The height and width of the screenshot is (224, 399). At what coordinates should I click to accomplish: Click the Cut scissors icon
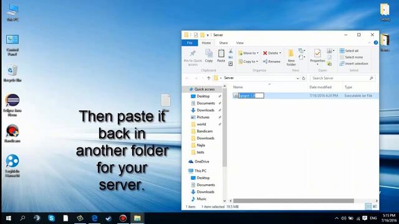231,51
